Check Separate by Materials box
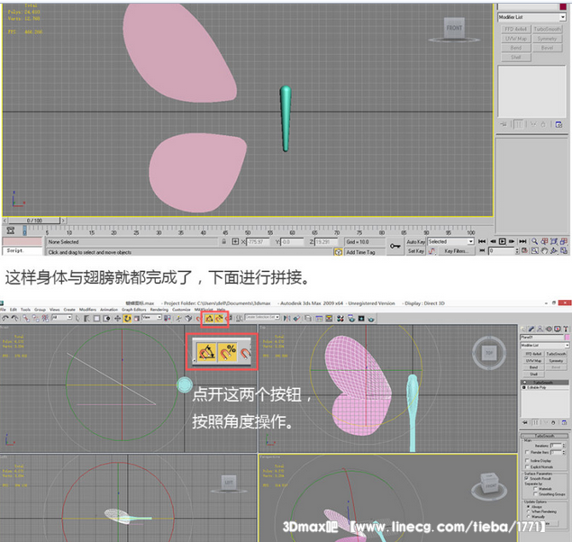 [x=536, y=488]
